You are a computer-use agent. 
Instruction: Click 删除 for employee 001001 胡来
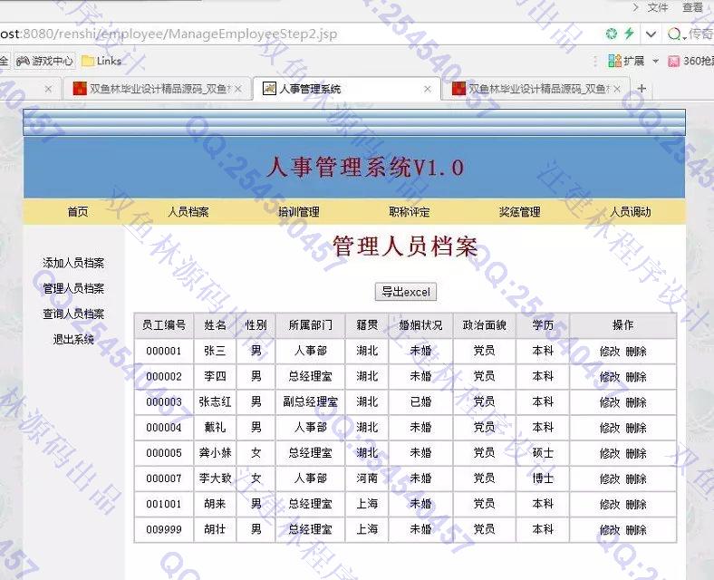coord(636,504)
